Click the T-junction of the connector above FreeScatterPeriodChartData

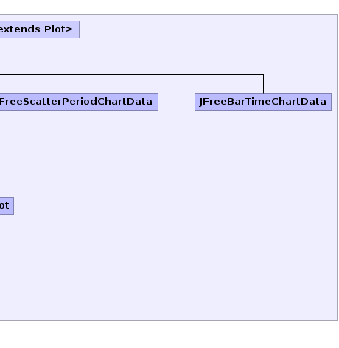(74, 74)
